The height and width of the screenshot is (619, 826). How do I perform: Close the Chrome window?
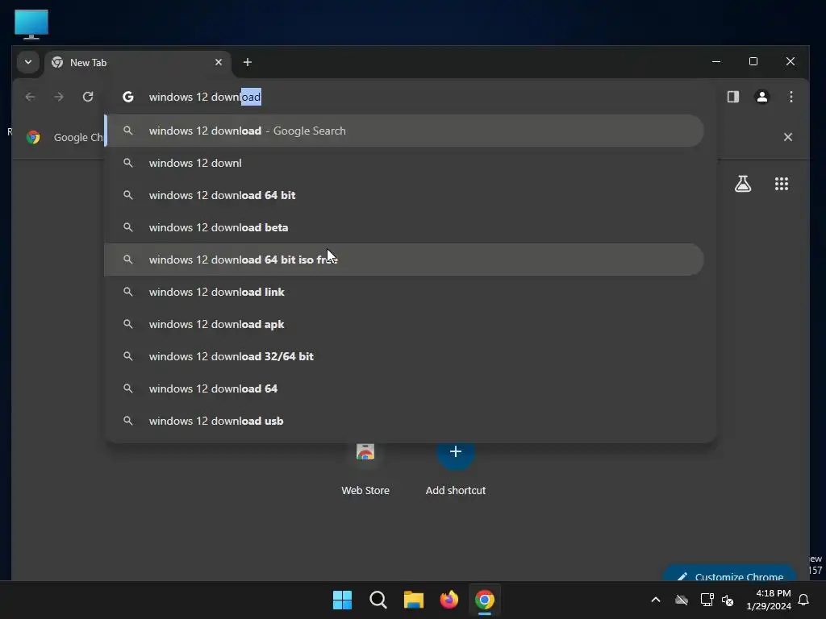click(791, 61)
